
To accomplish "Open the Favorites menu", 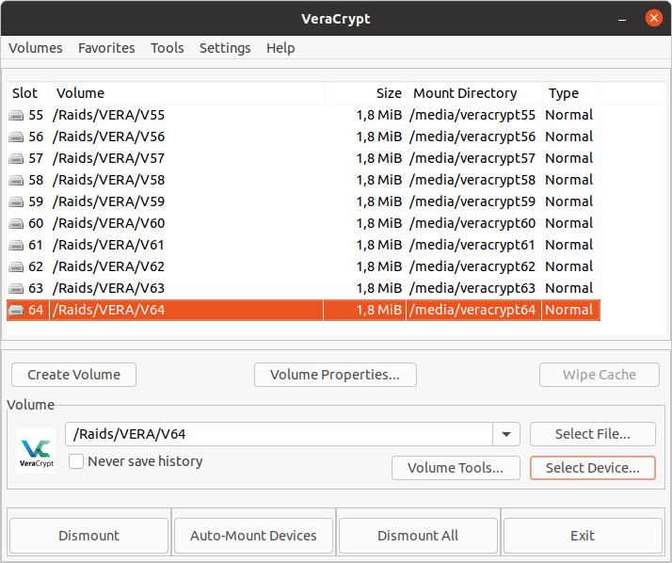I will 106,48.
